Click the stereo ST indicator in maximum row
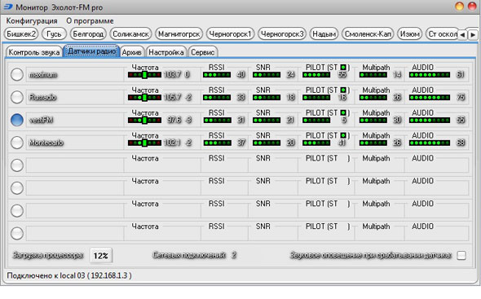 (343, 67)
